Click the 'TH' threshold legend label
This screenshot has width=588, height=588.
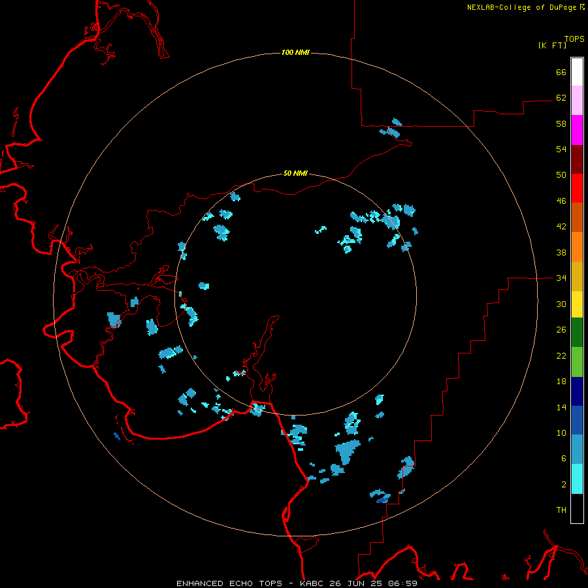click(x=561, y=510)
